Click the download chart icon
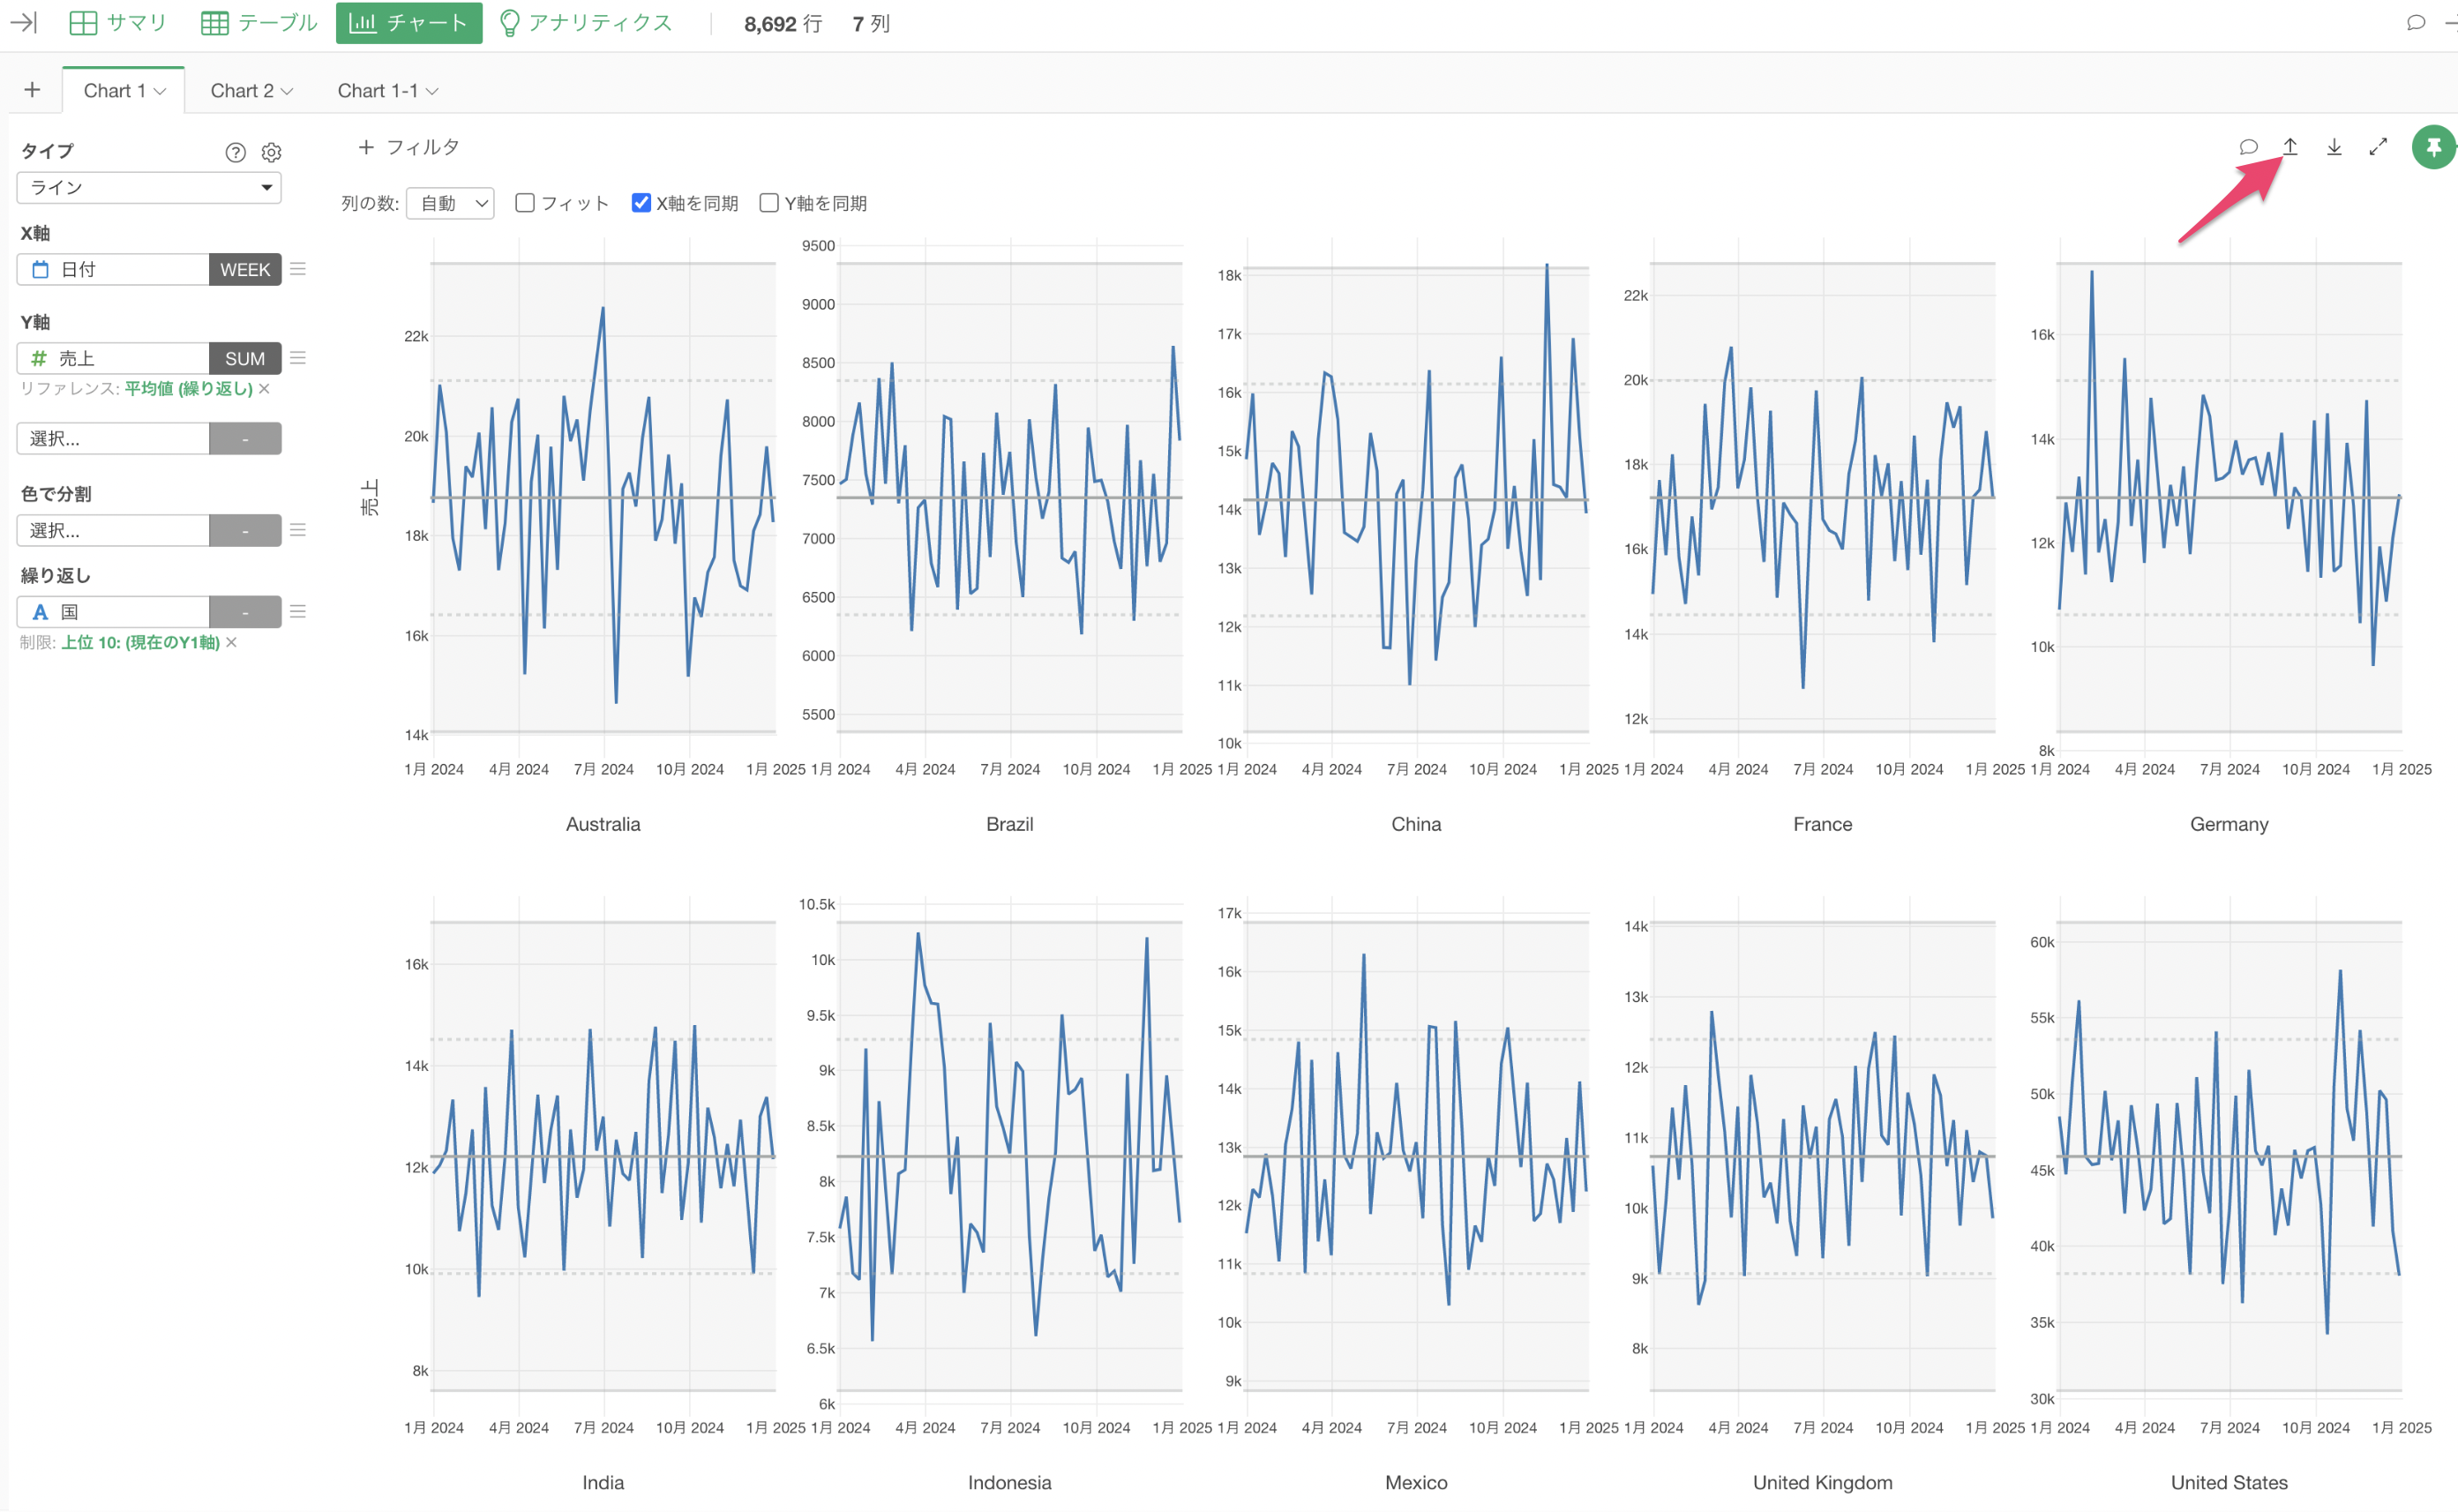The height and width of the screenshot is (1512, 2458). (x=2333, y=147)
